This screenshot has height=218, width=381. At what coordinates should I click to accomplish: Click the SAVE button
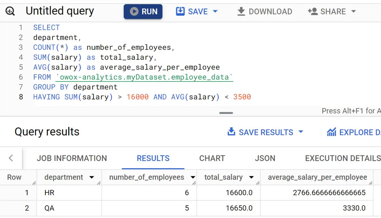coord(197,12)
